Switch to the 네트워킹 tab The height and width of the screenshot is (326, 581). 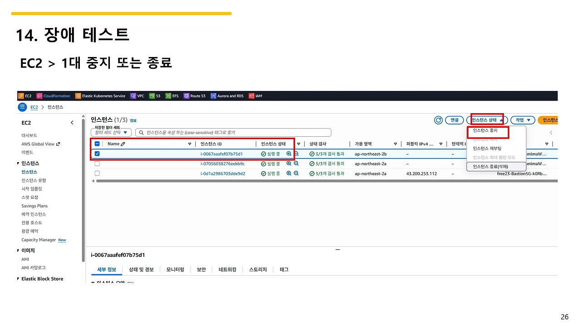click(x=227, y=269)
